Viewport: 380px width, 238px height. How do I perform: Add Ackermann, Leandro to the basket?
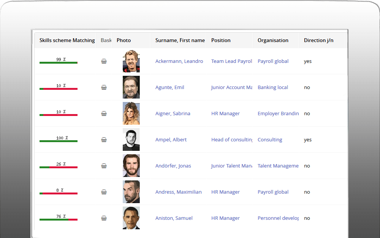tap(104, 61)
